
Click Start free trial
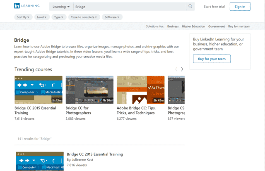coord(214,7)
